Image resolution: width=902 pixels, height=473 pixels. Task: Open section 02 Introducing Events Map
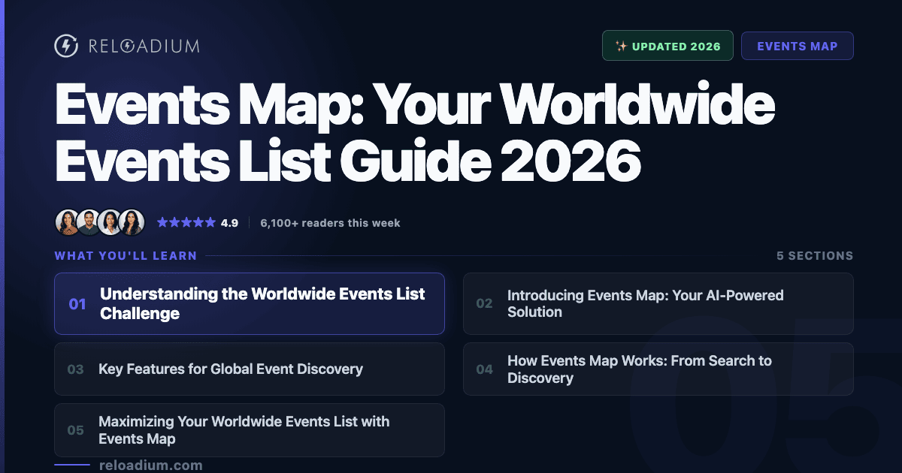(x=658, y=303)
